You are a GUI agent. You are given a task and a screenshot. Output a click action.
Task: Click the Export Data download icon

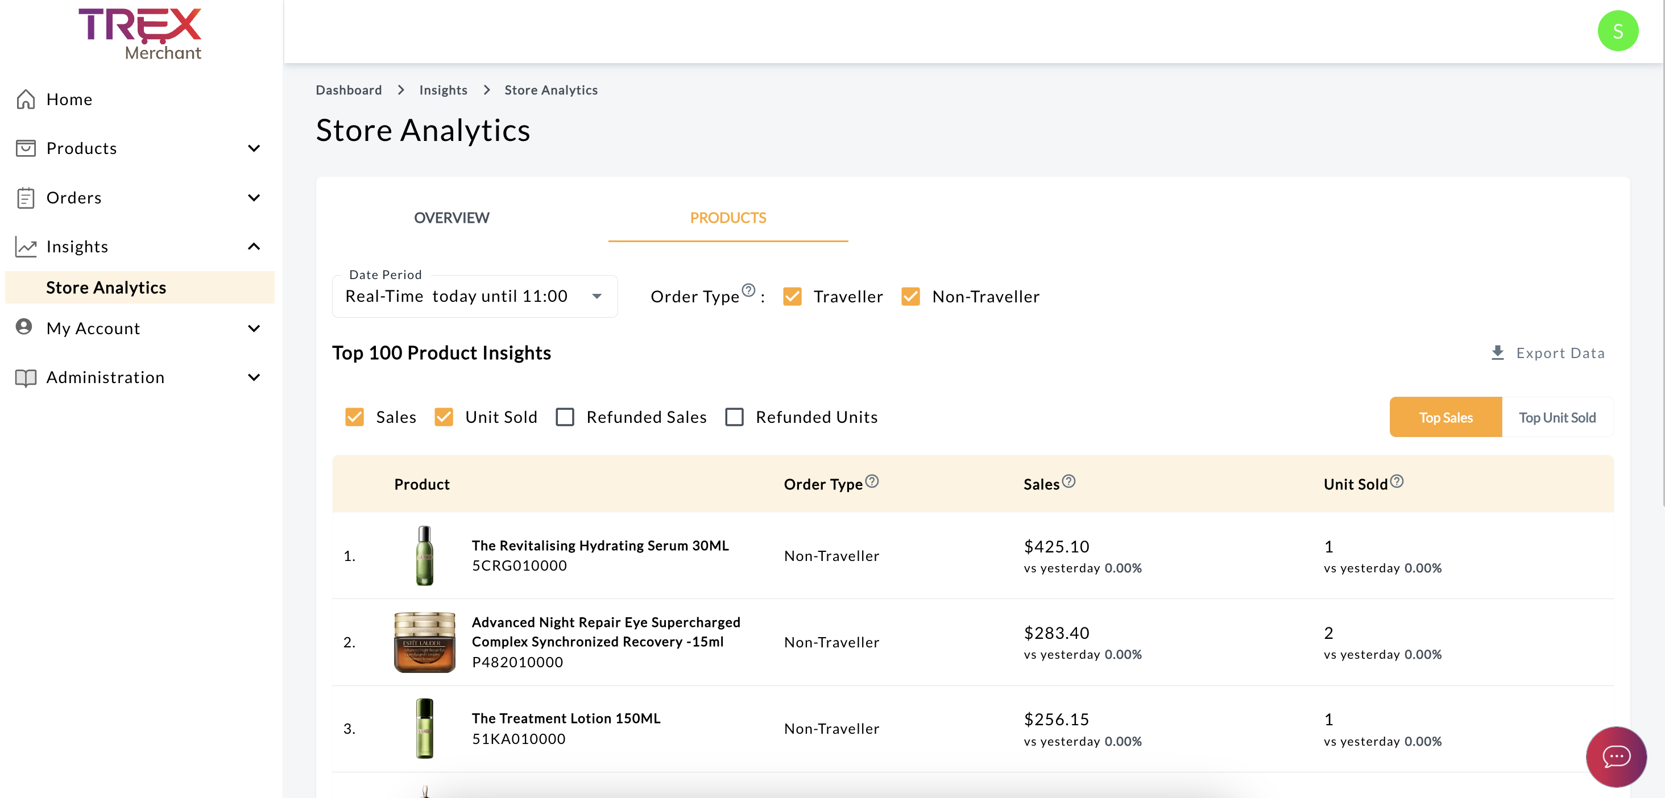tap(1497, 353)
